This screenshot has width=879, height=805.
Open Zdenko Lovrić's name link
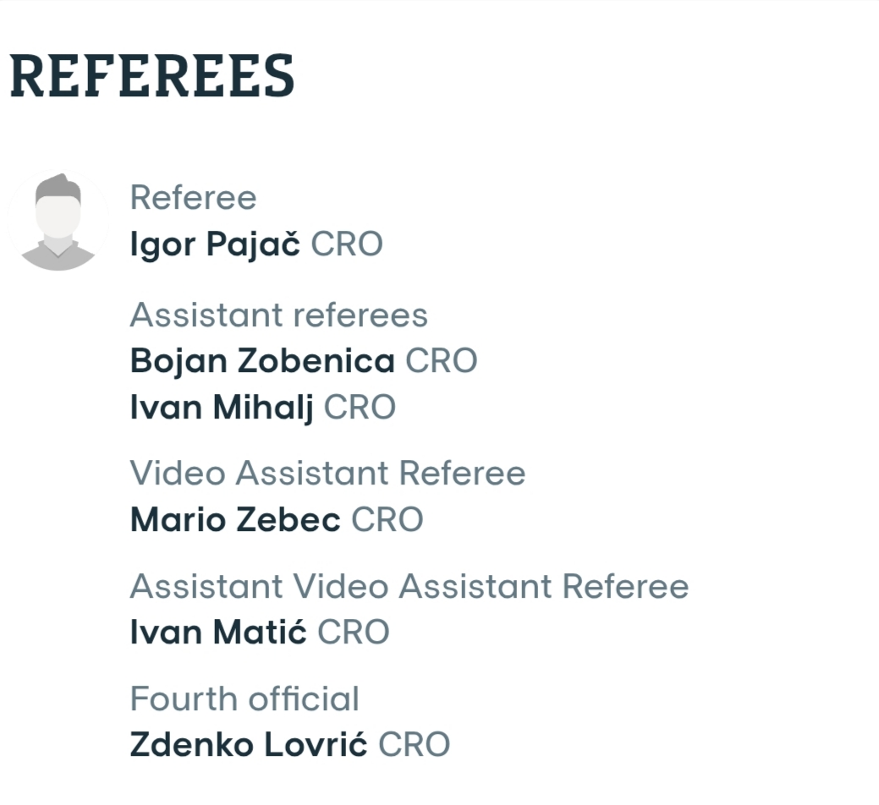coord(249,745)
